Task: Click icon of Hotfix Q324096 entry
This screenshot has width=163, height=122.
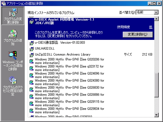Action: coord(32,75)
